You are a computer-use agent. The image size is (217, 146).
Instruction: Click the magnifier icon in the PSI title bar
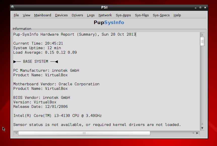click(x=13, y=7)
